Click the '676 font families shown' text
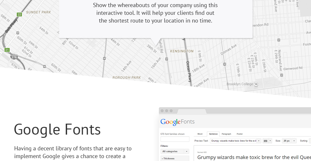 pos(172,134)
